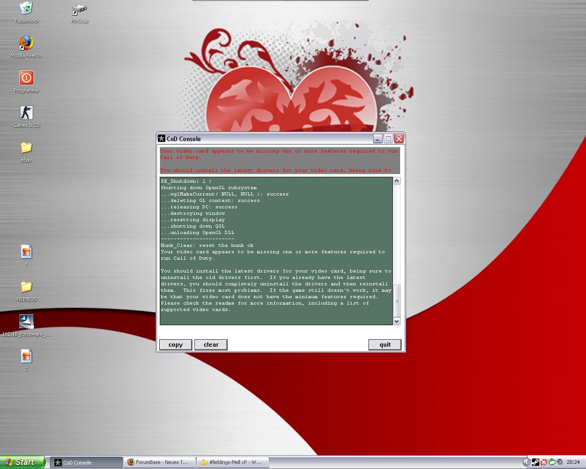Click the '...destroying window' log line
The width and height of the screenshot is (586, 469).
(x=193, y=213)
